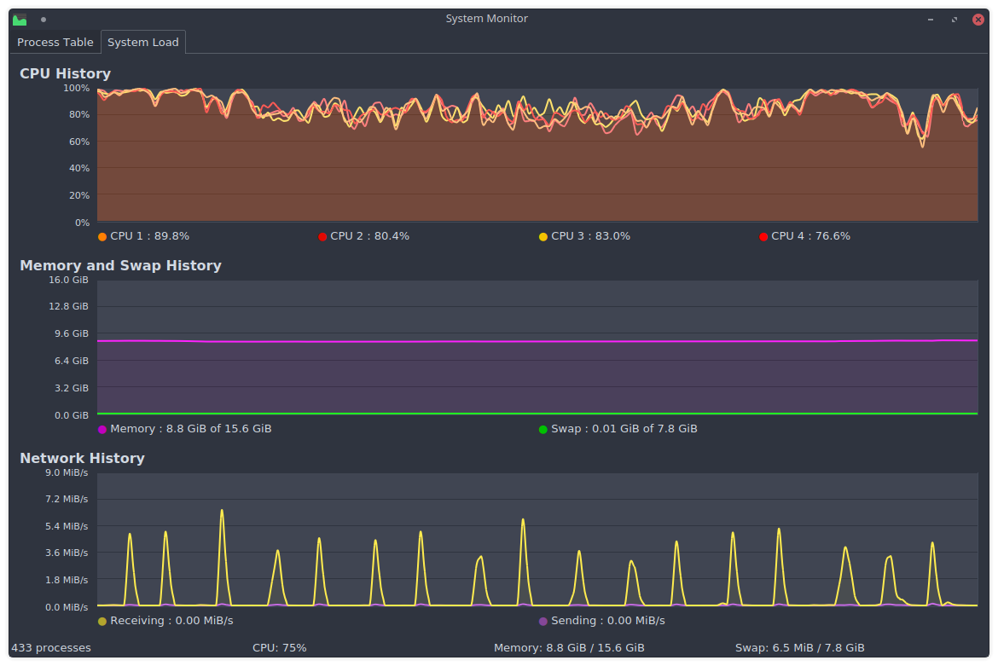Click the System Monitor app icon in title bar
The image size is (998, 666).
click(20, 19)
